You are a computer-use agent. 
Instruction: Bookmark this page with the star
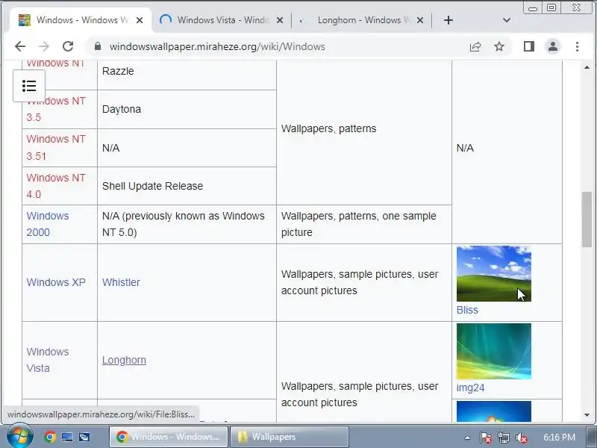click(499, 46)
